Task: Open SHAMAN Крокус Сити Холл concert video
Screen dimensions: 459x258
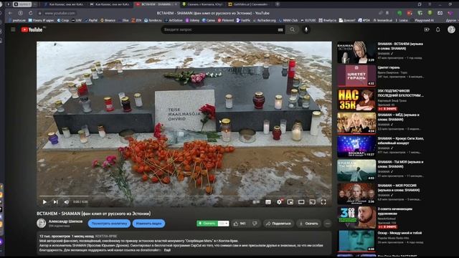Action: [356, 147]
